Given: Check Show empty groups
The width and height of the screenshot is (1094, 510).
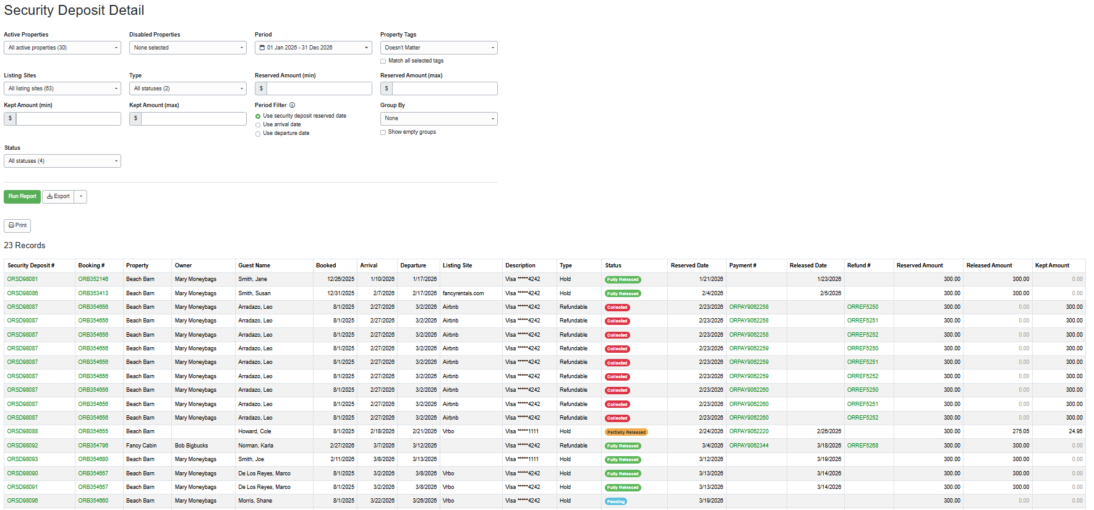Looking at the screenshot, I should click(383, 132).
